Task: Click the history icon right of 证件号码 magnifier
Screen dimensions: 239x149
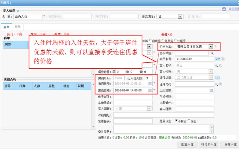Action: pos(220,84)
